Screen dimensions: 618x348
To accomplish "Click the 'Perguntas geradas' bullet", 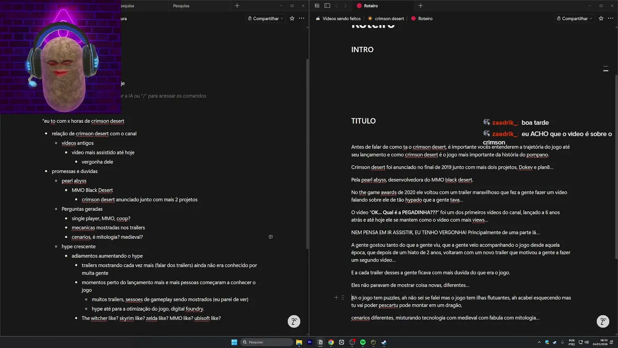I will [x=82, y=209].
